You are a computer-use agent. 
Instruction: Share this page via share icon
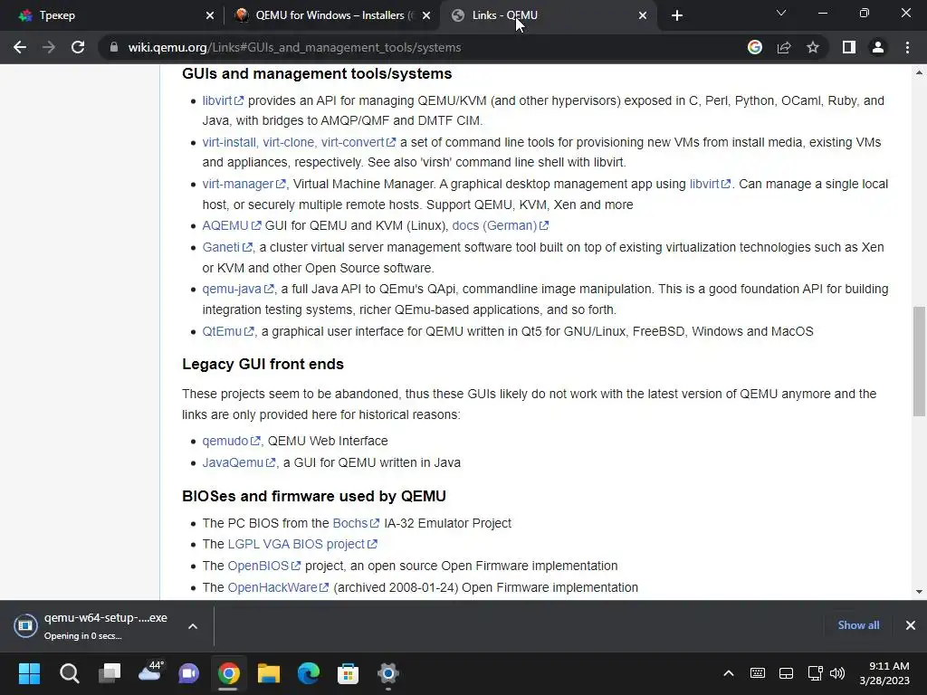click(784, 47)
